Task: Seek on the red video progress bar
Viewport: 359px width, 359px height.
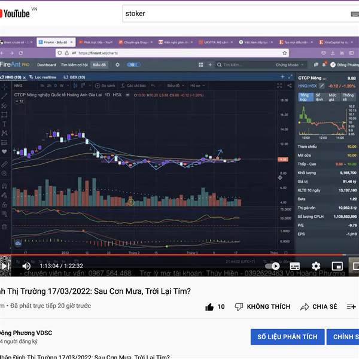Action: (x=173, y=255)
